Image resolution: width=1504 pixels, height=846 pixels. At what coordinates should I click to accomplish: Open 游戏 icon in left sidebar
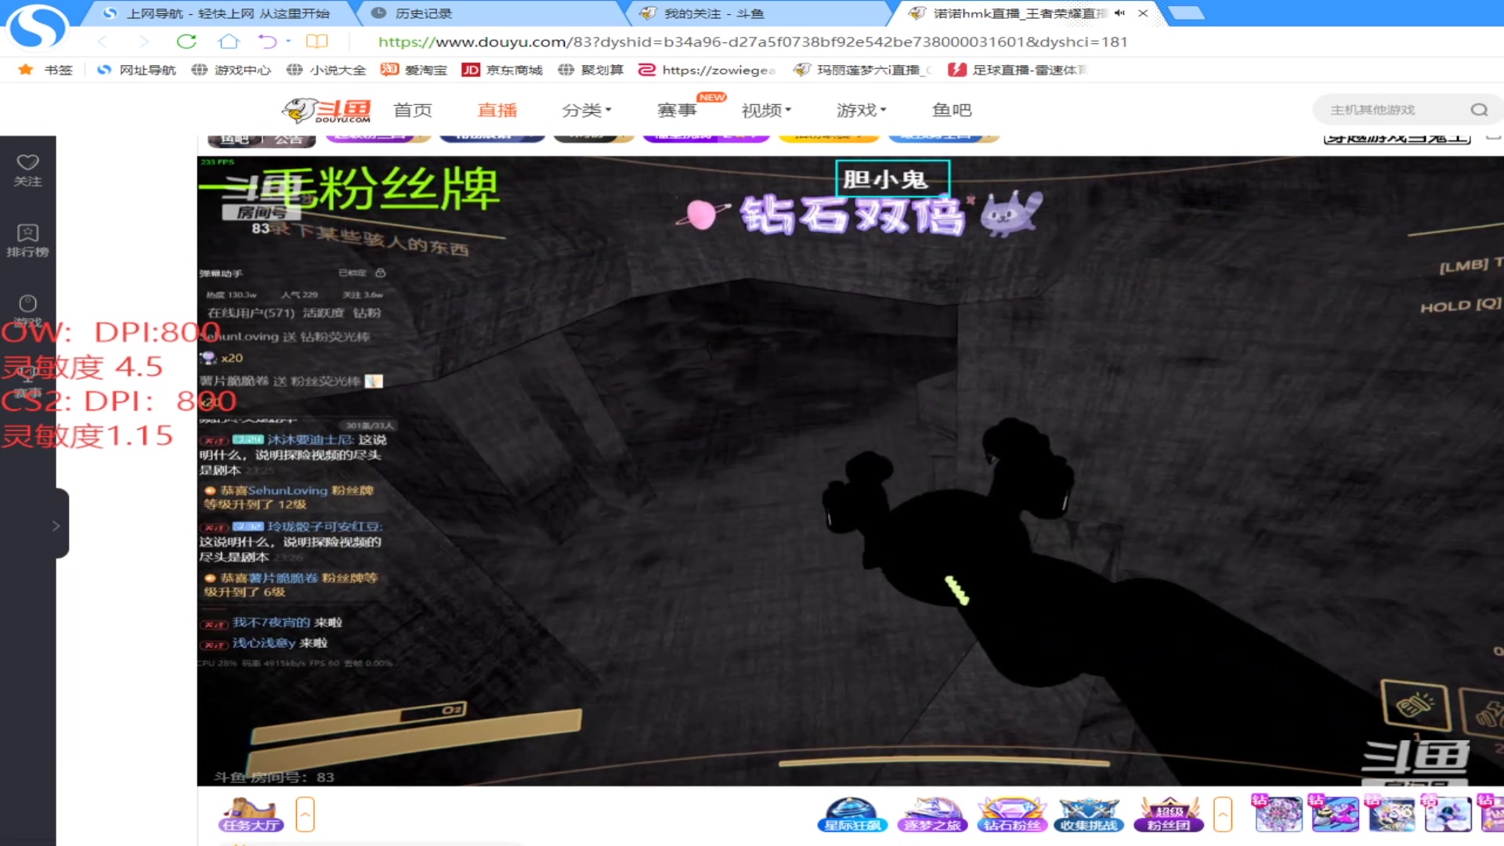28,311
